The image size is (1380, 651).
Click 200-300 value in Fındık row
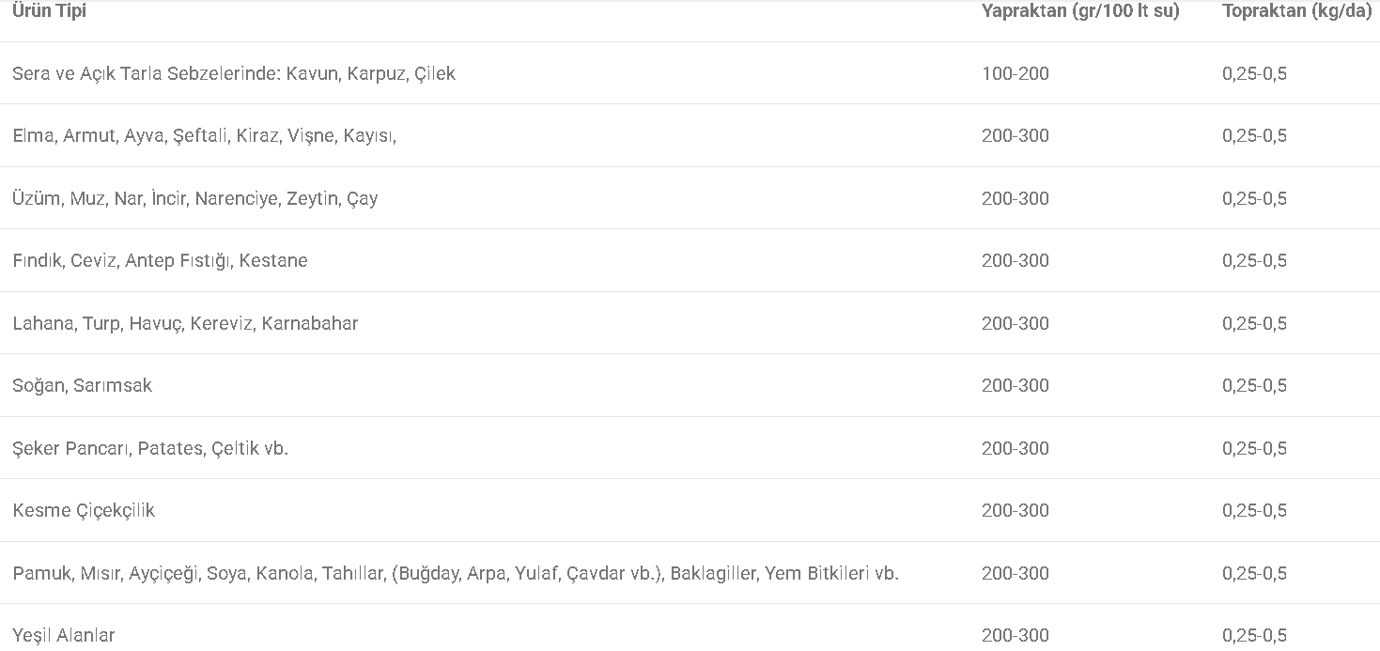[1016, 260]
